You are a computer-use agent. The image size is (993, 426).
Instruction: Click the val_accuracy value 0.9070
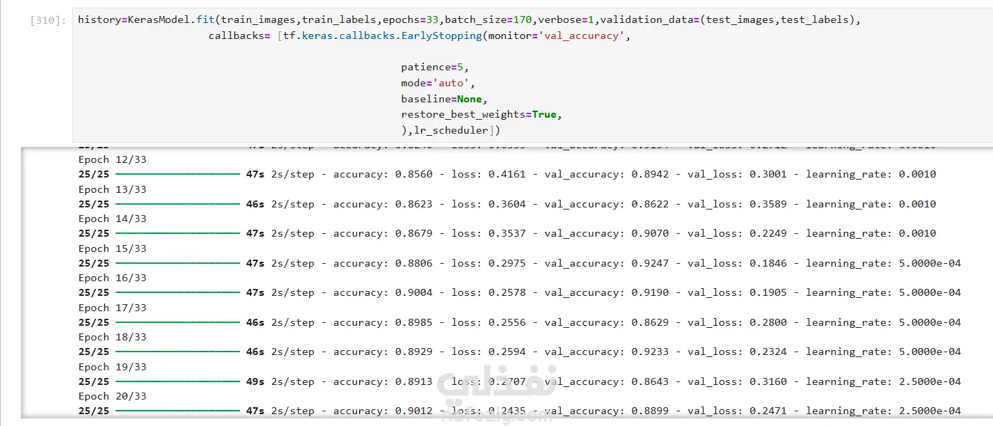650,233
